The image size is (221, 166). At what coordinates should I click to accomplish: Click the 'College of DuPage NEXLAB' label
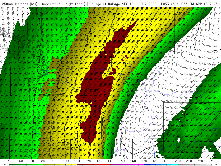pyautogui.click(x=111, y=4)
